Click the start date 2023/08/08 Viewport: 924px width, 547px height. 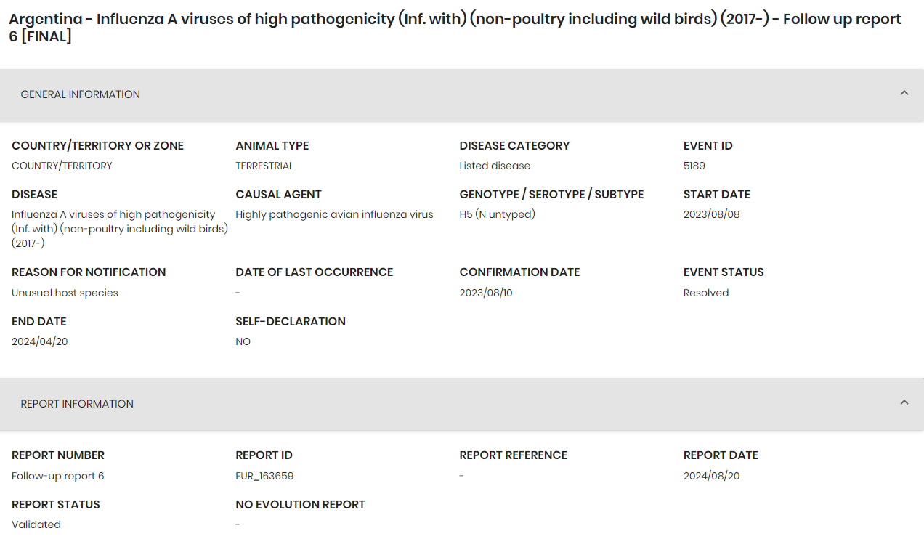[x=711, y=214]
